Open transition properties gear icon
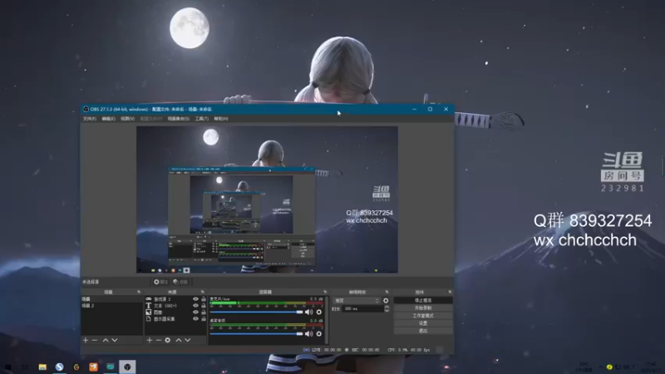 [x=386, y=301]
